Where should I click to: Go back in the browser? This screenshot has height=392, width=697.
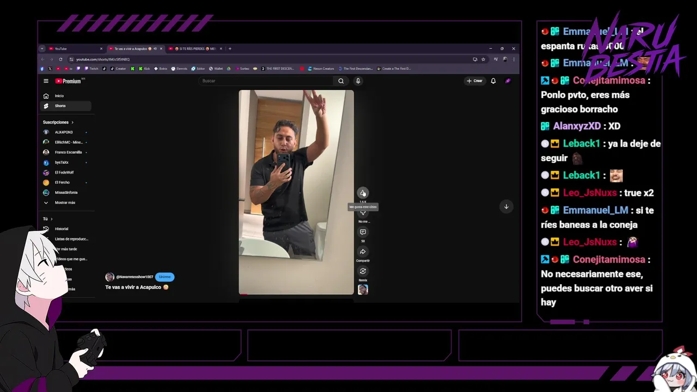pos(43,59)
